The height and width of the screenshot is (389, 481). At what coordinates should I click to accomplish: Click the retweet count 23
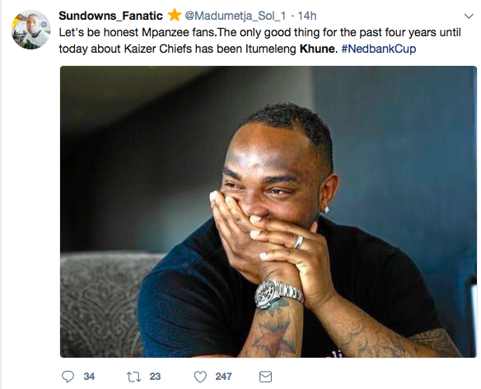(x=155, y=377)
